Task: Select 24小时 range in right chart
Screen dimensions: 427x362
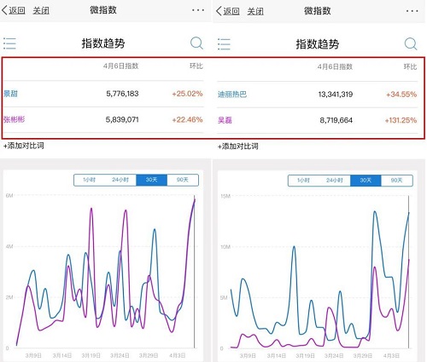Action: coord(335,181)
